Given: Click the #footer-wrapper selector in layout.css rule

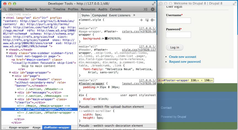Looking at the screenshot, I should [92, 84].
